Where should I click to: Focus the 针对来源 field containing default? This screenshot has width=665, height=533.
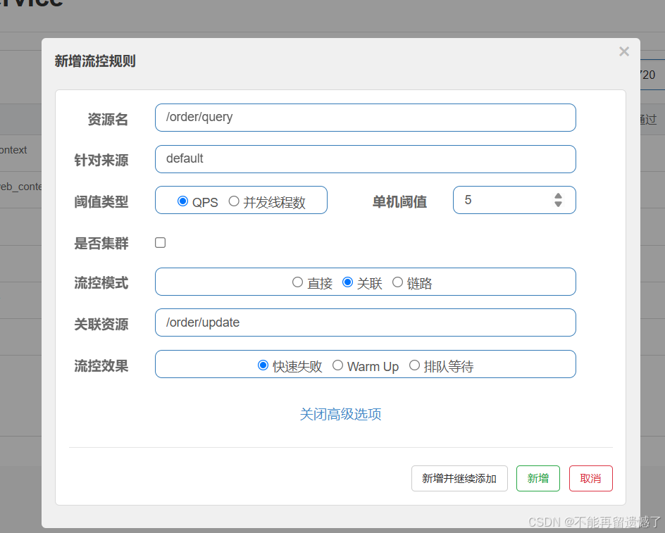point(365,159)
